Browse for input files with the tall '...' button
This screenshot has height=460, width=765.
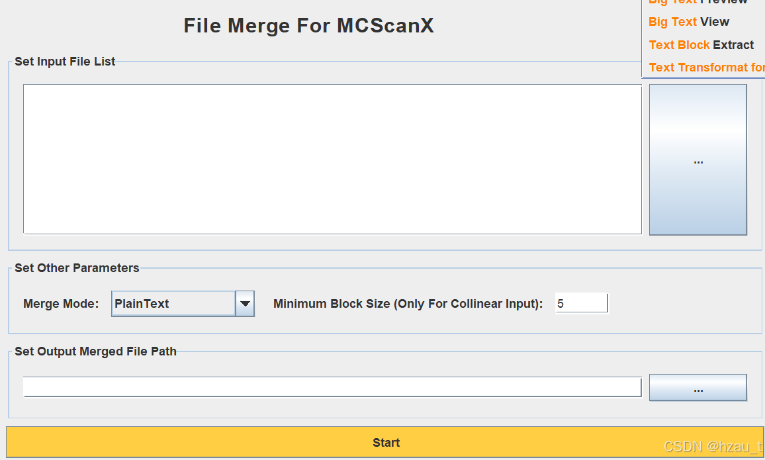[x=697, y=160]
